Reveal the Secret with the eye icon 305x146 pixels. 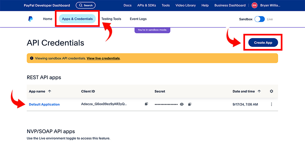182,105
